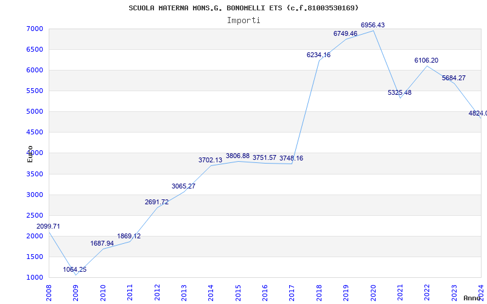Click the 2011 year label
487x304 pixels.
130,293
